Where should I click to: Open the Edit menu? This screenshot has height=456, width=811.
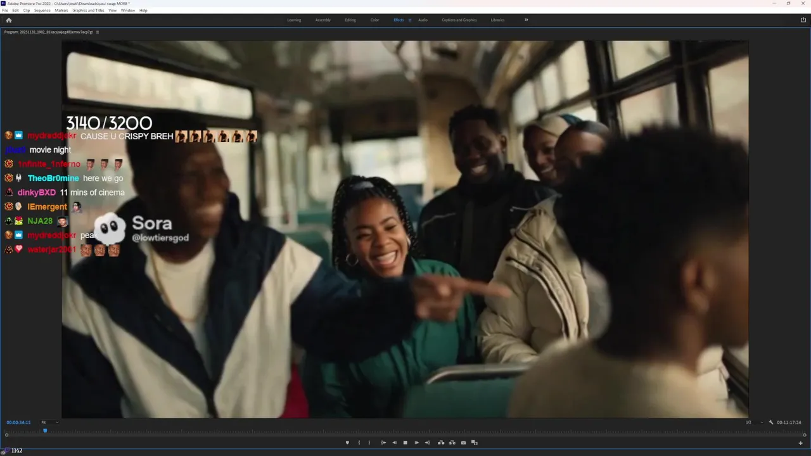coord(15,10)
